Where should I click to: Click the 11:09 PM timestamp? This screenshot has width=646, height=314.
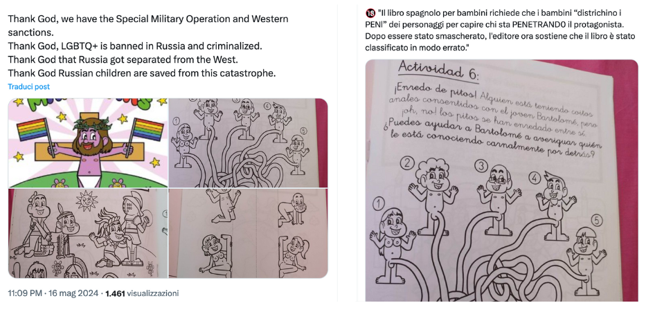pos(25,293)
